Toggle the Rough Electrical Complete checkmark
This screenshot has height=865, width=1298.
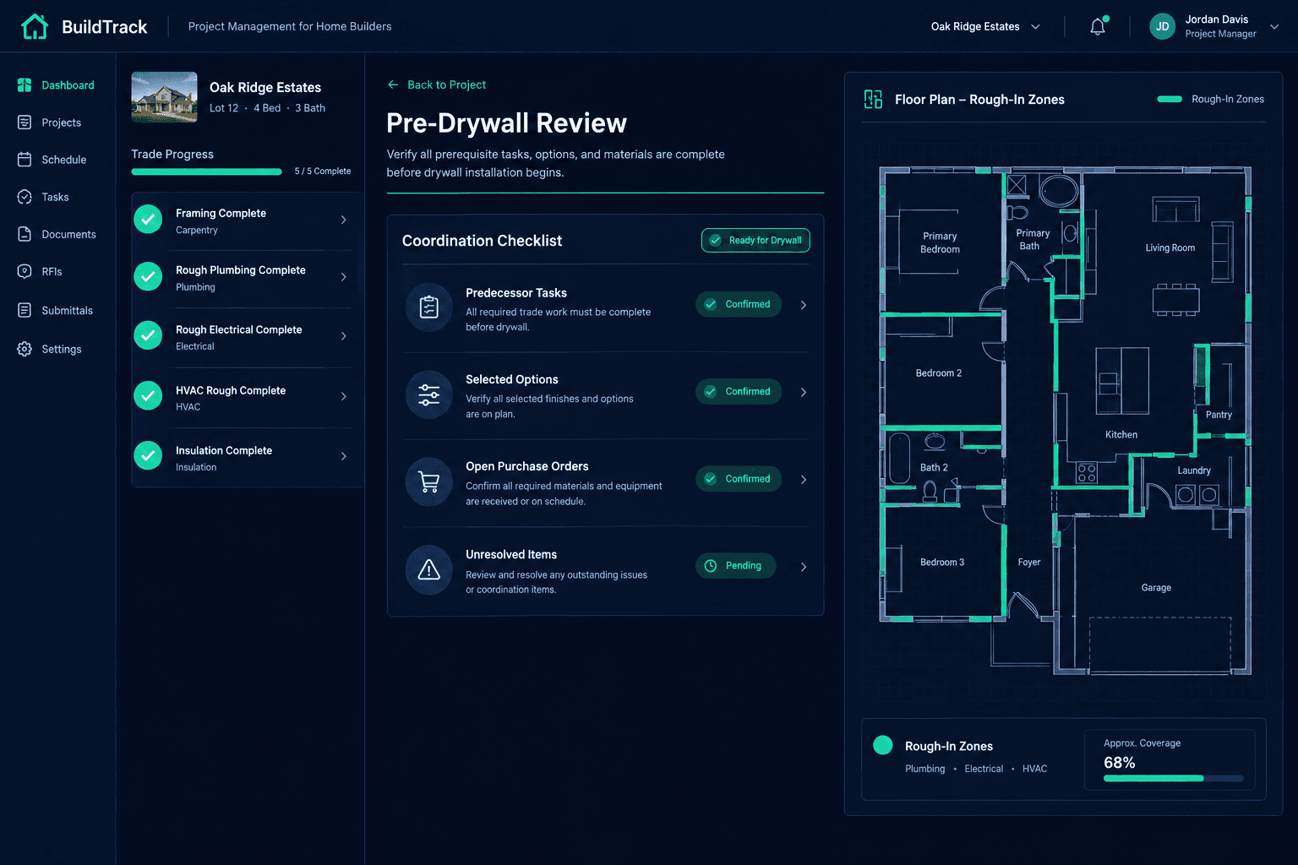(148, 336)
